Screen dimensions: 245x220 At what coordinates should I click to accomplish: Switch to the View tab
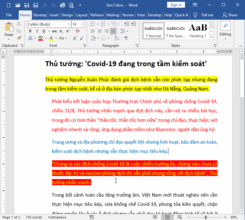(x=141, y=15)
